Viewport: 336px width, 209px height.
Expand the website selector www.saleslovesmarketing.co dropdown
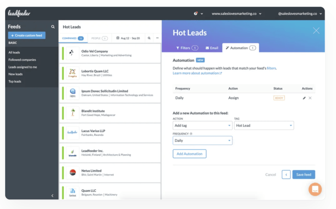(x=237, y=13)
